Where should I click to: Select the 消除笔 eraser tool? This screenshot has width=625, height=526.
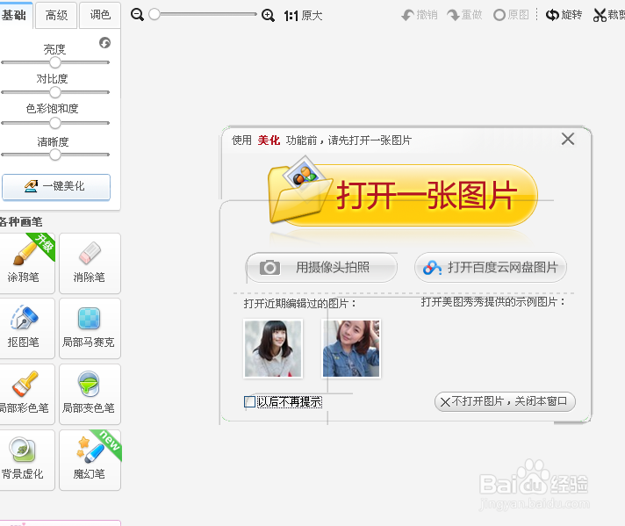[90, 263]
